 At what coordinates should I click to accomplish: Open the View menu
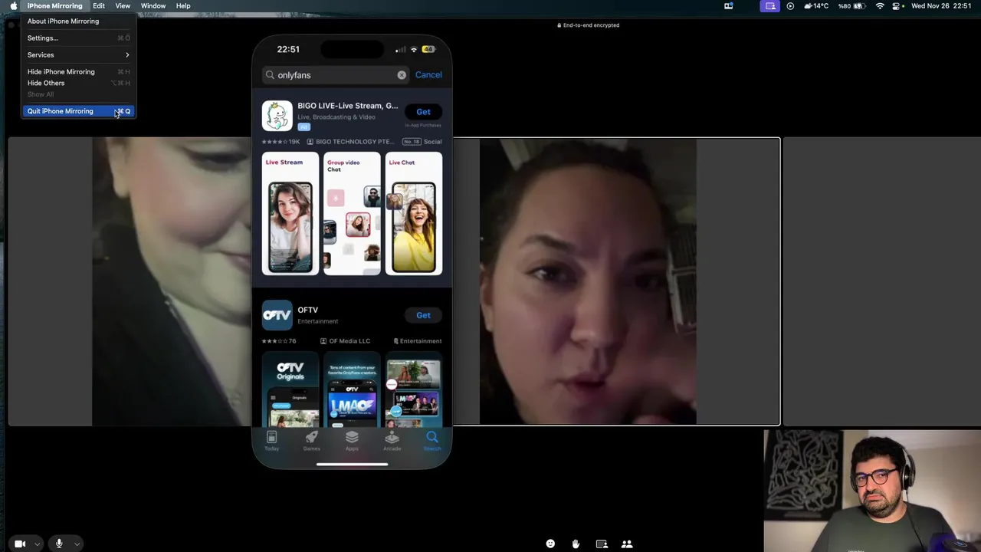point(123,5)
